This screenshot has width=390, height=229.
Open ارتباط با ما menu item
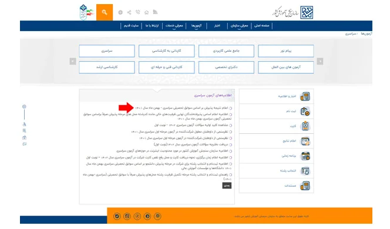(152, 26)
